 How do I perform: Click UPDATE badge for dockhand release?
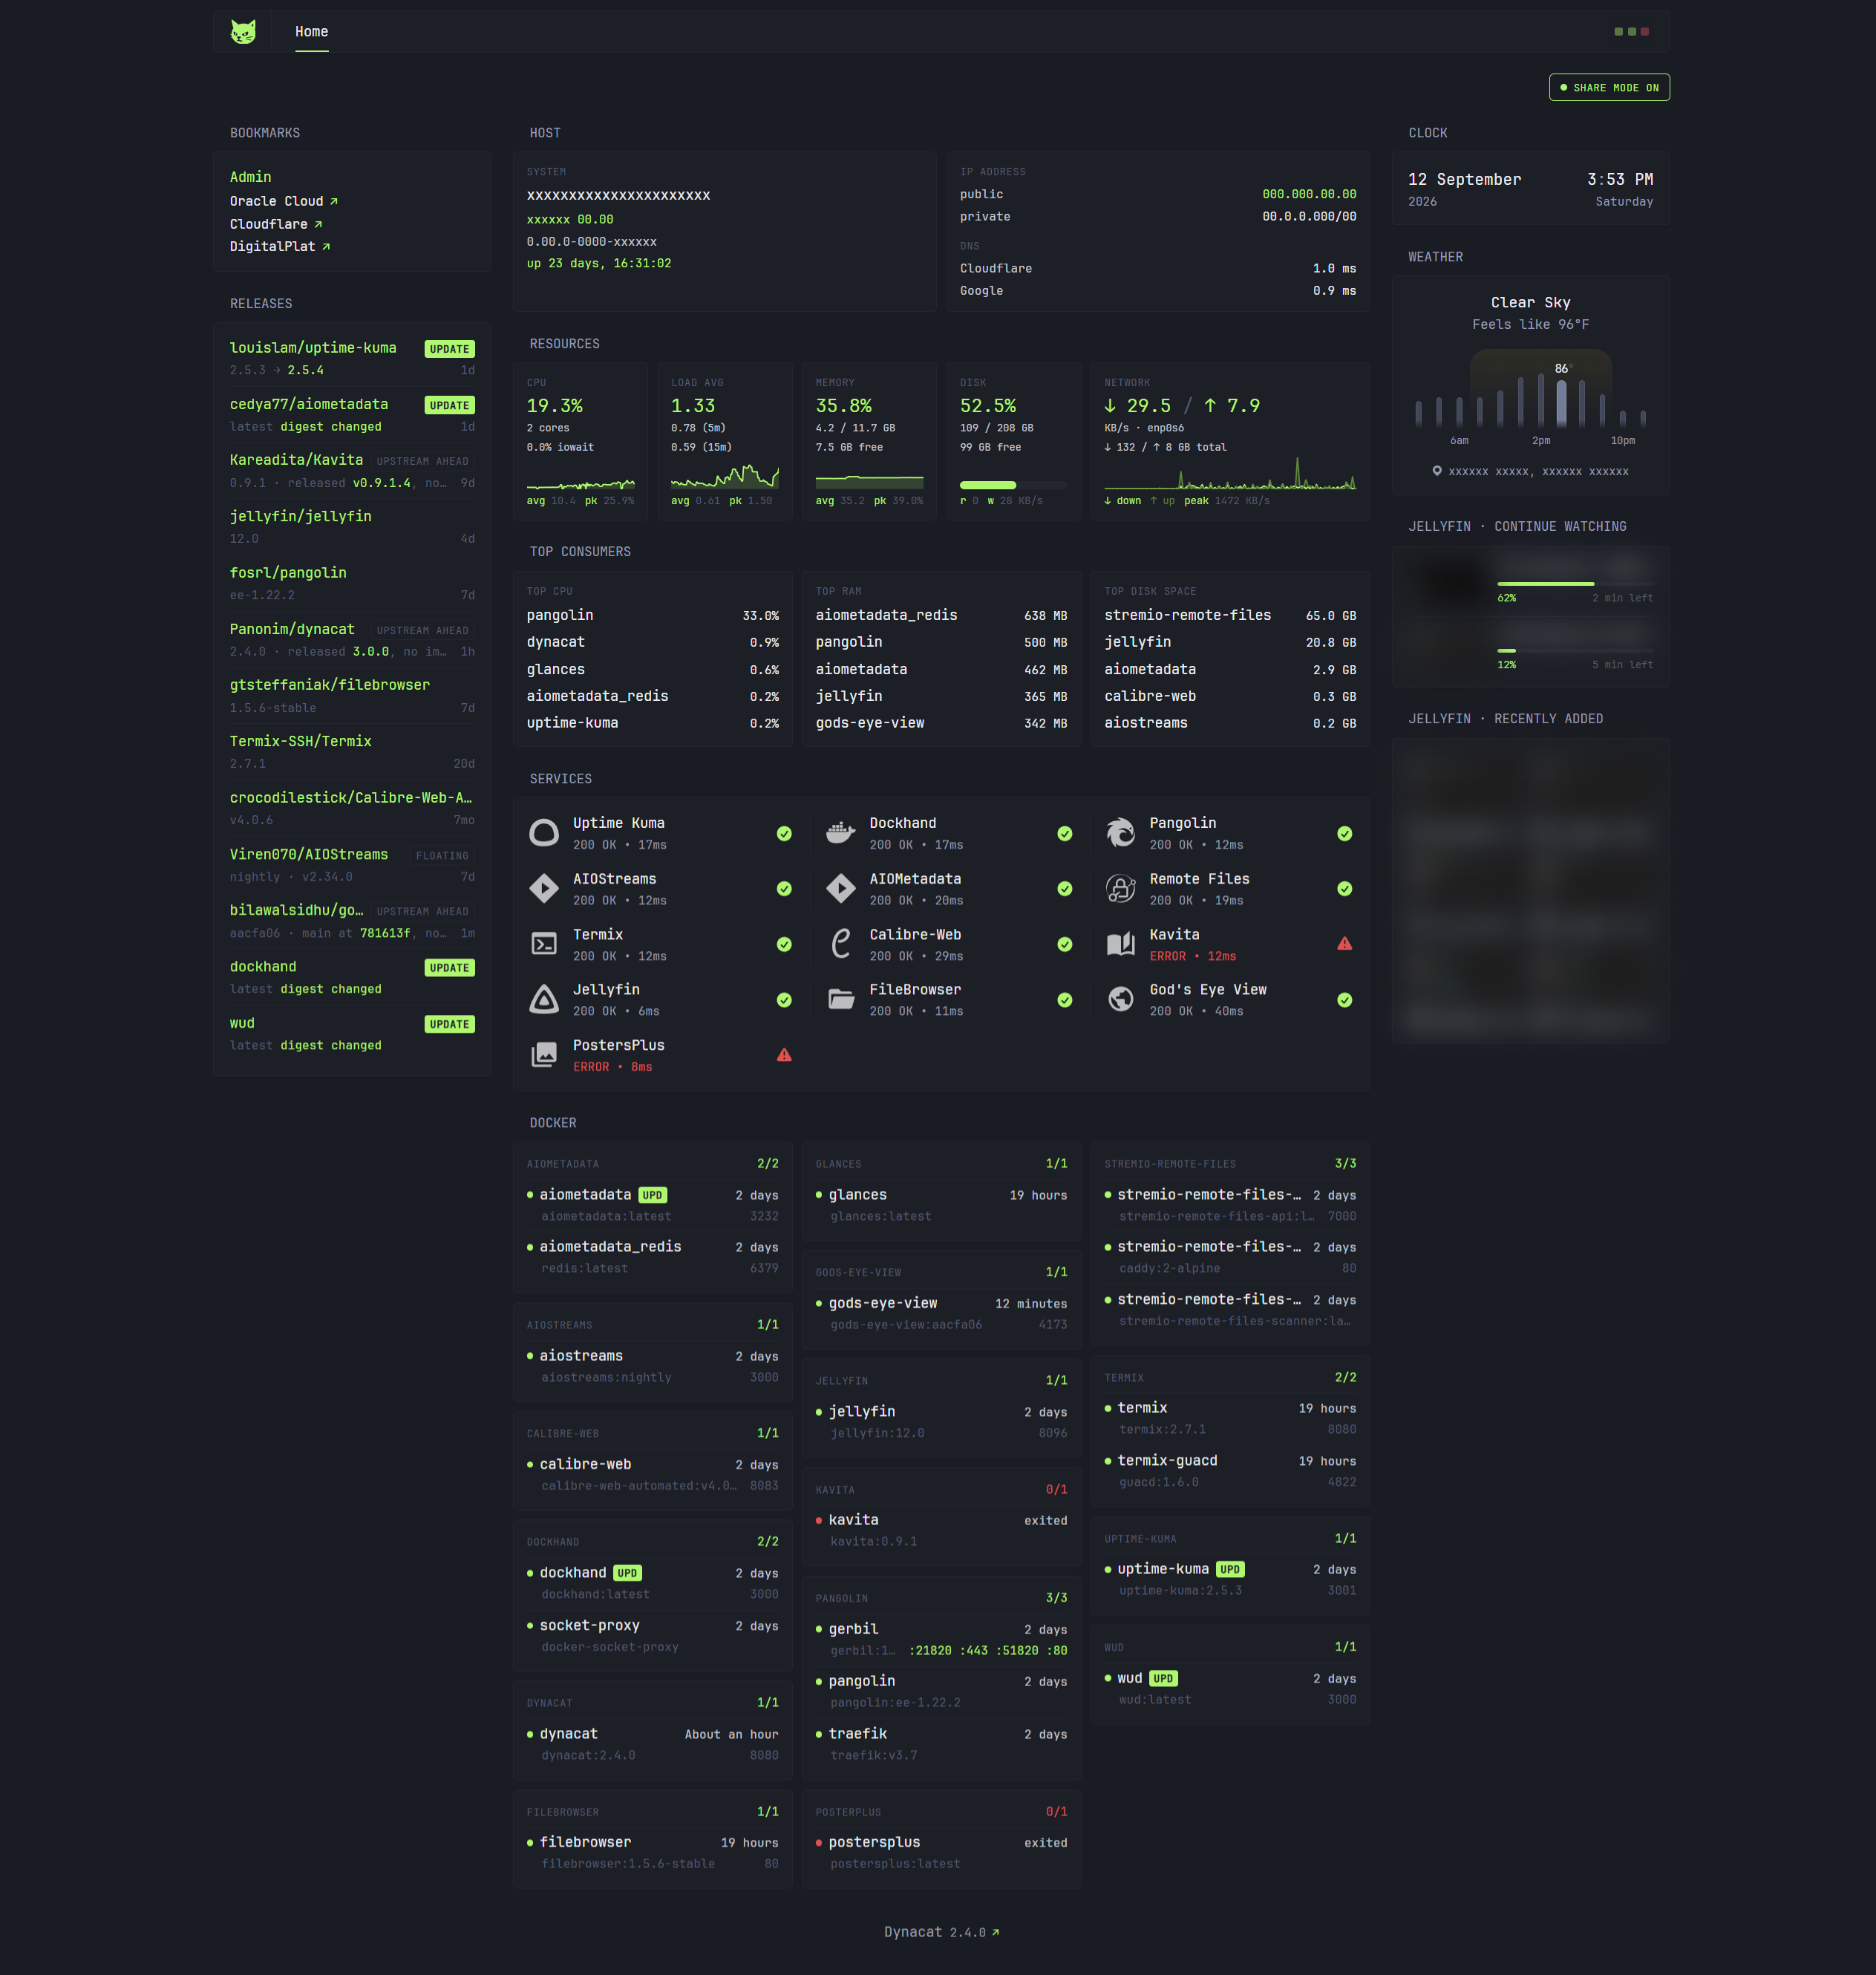click(449, 967)
